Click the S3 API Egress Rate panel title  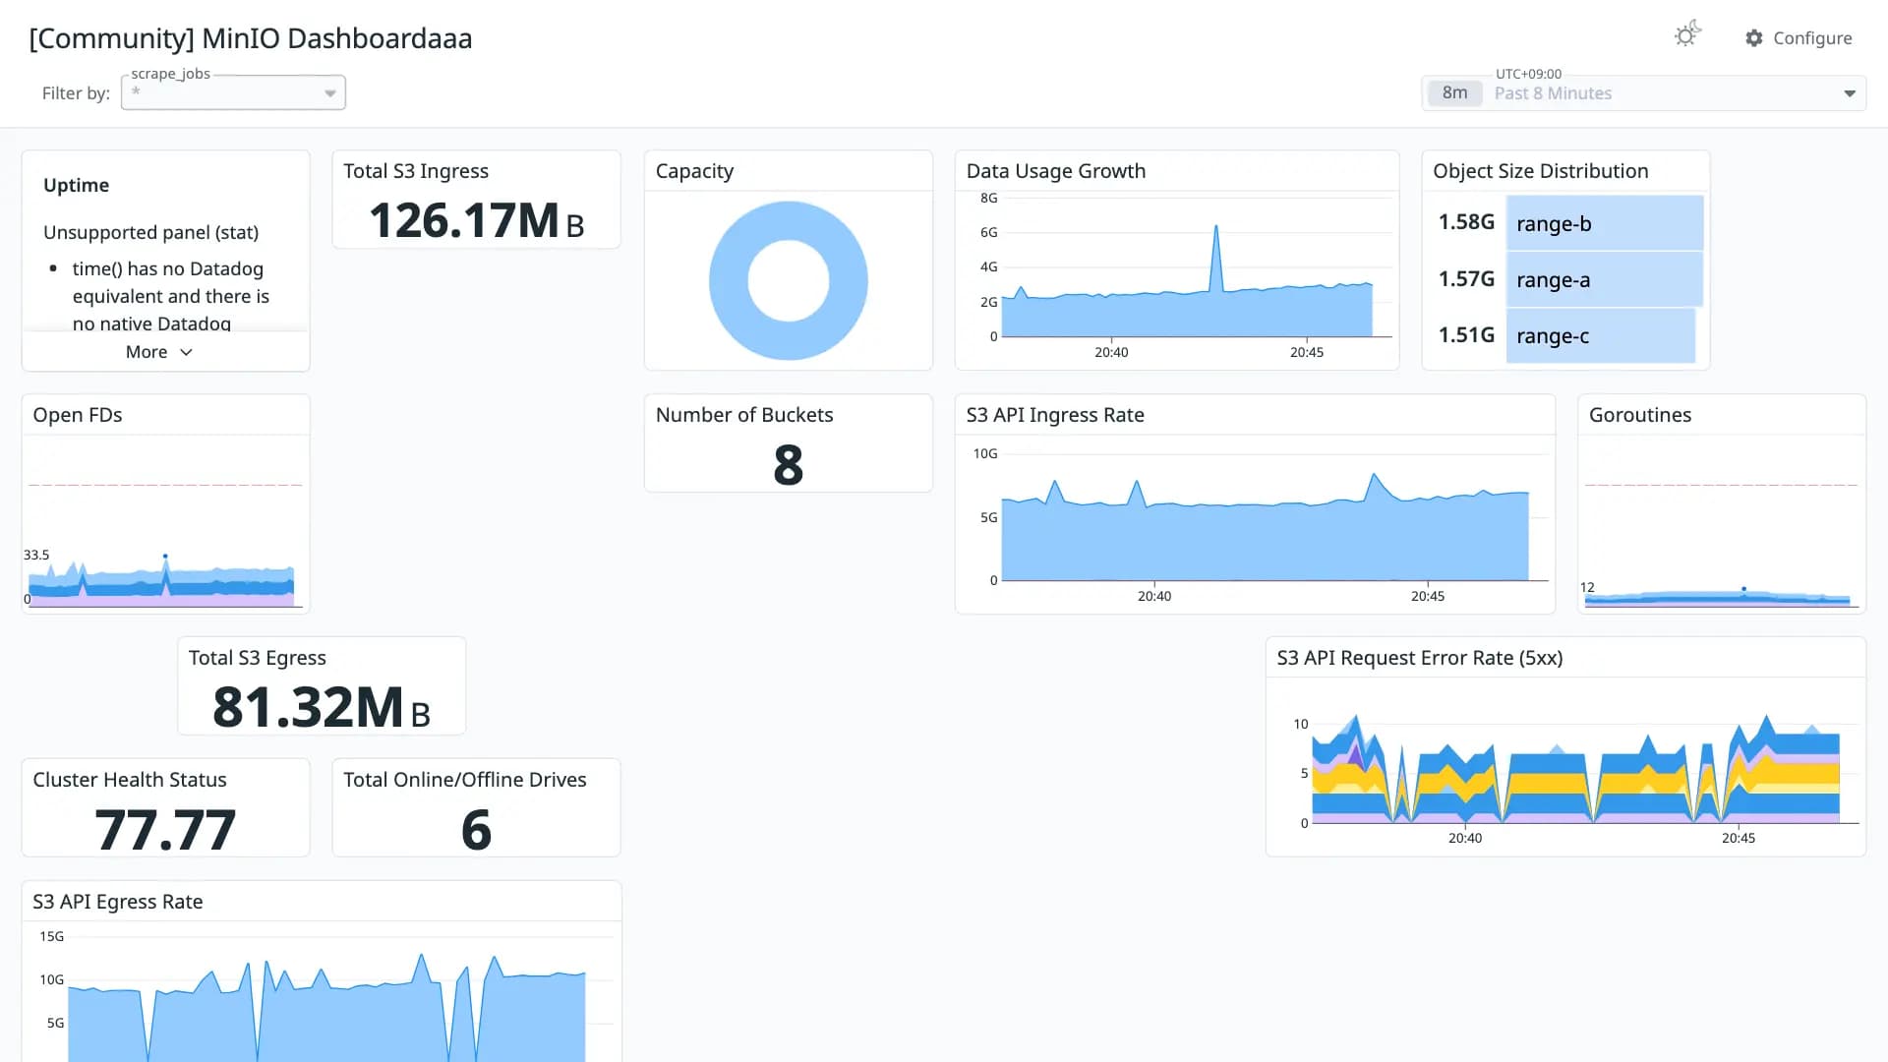click(x=118, y=902)
